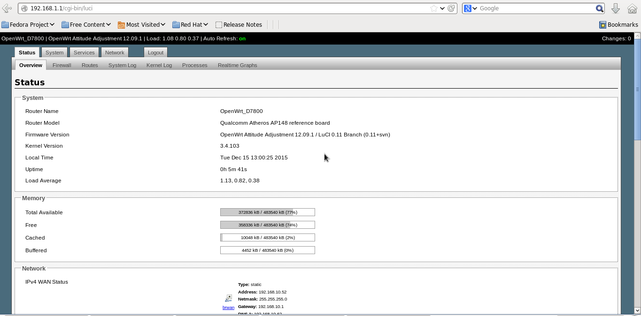Click the vertical scrollbar thumb
Image resolution: width=641 pixels, height=316 pixels.
click(637, 89)
